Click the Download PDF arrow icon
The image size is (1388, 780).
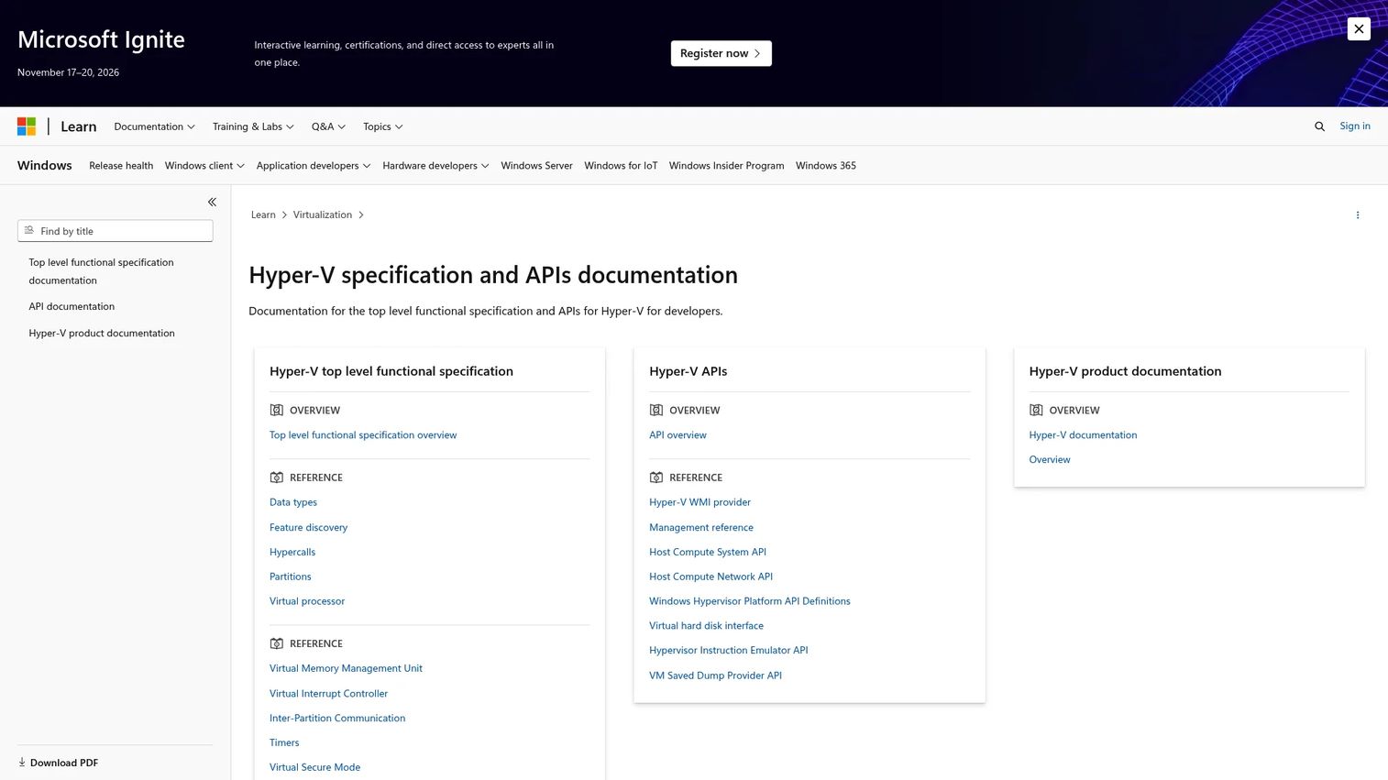[x=22, y=763]
